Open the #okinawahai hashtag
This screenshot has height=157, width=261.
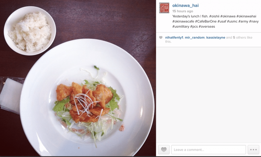click(x=246, y=16)
